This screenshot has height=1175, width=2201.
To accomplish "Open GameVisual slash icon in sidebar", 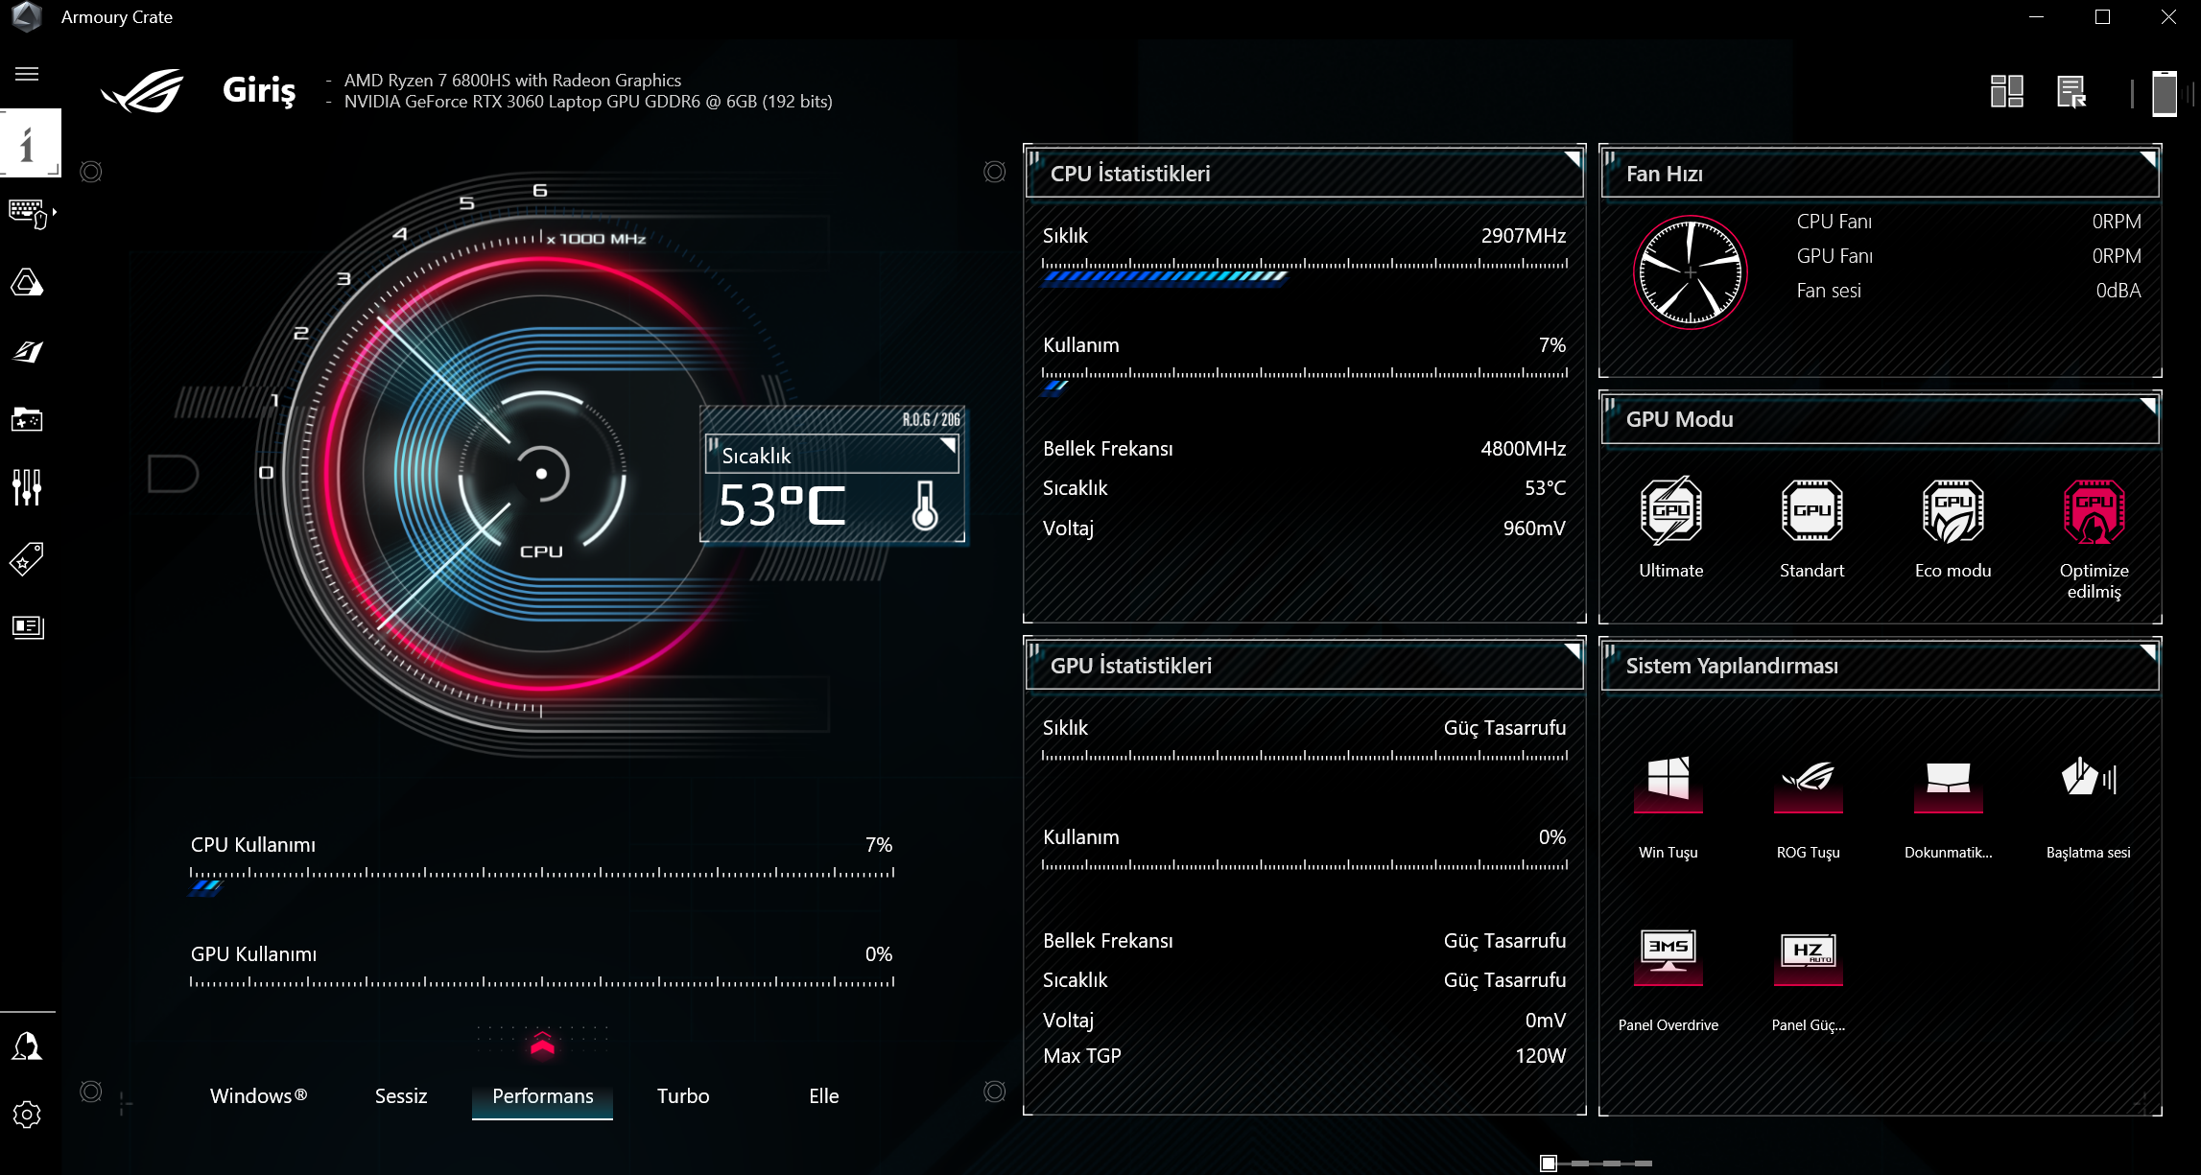I will (27, 351).
